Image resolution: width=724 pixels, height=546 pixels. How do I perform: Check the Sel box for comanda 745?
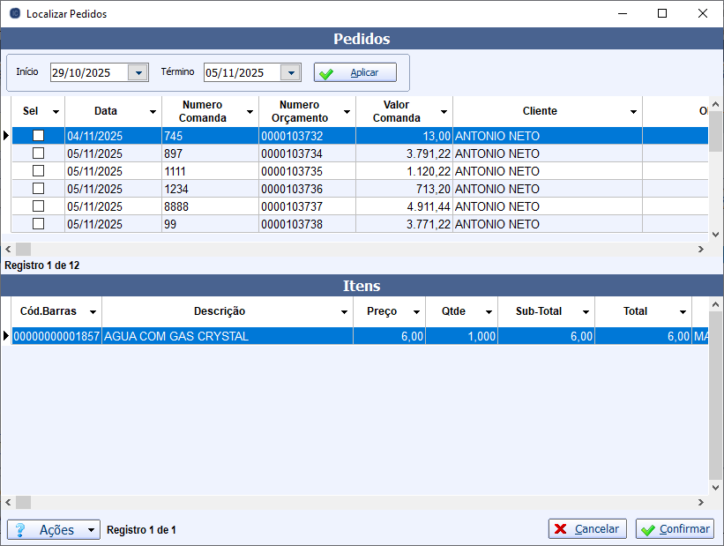(x=38, y=136)
